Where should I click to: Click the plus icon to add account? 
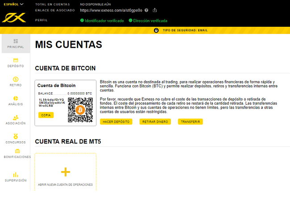(x=66, y=172)
